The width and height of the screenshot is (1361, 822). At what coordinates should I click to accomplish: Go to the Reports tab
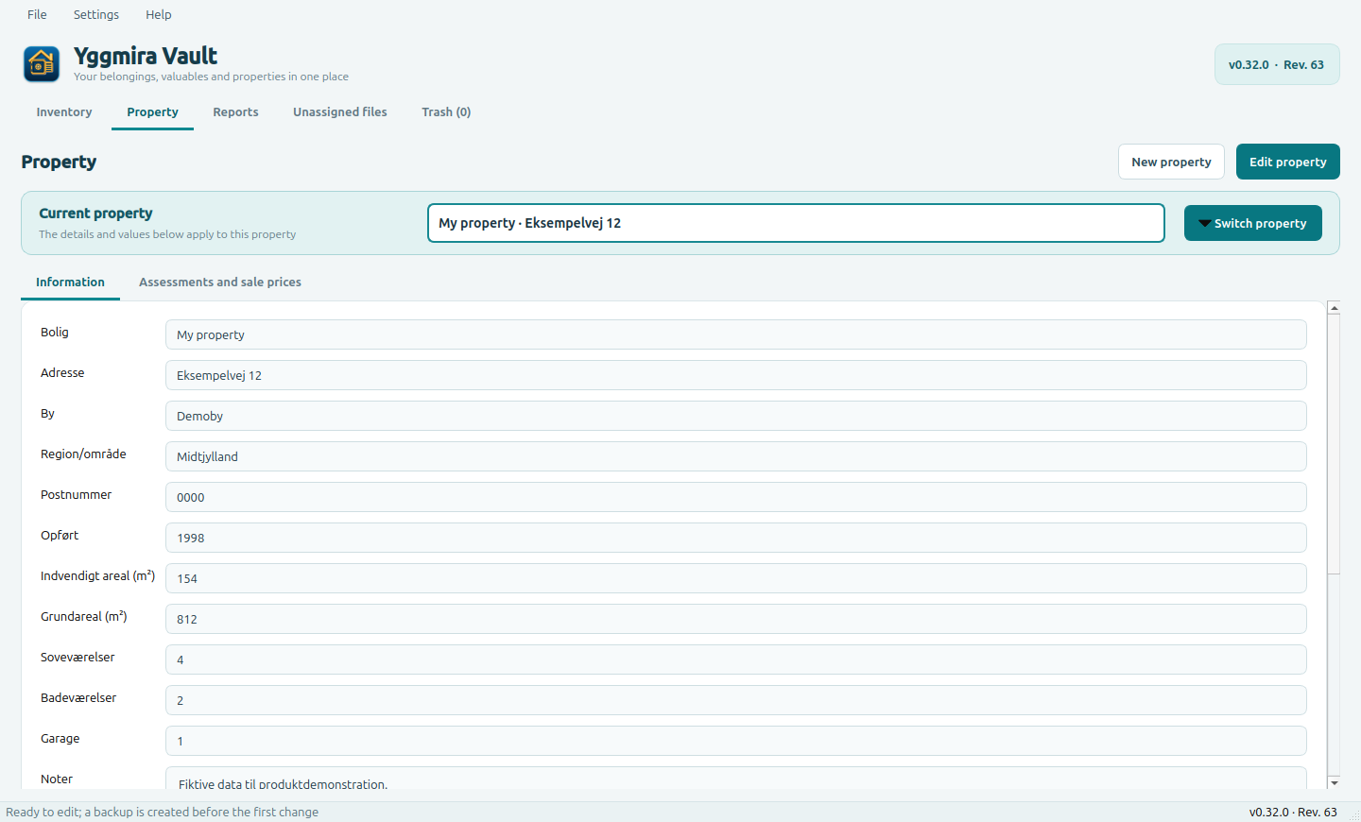(235, 111)
